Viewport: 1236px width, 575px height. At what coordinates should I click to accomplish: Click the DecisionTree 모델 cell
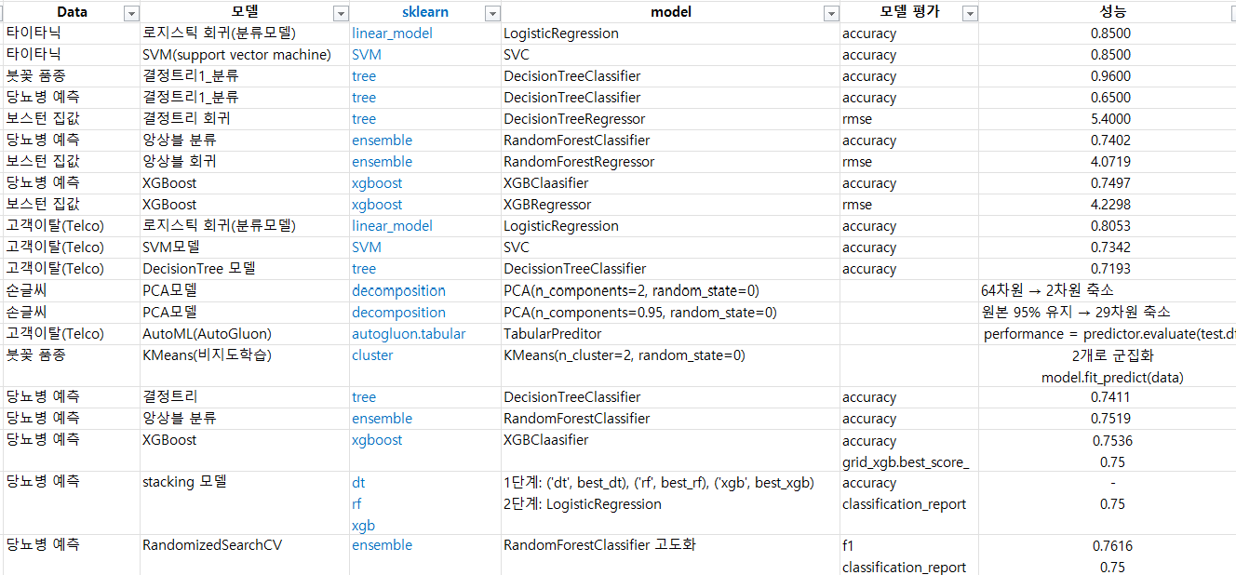point(245,269)
